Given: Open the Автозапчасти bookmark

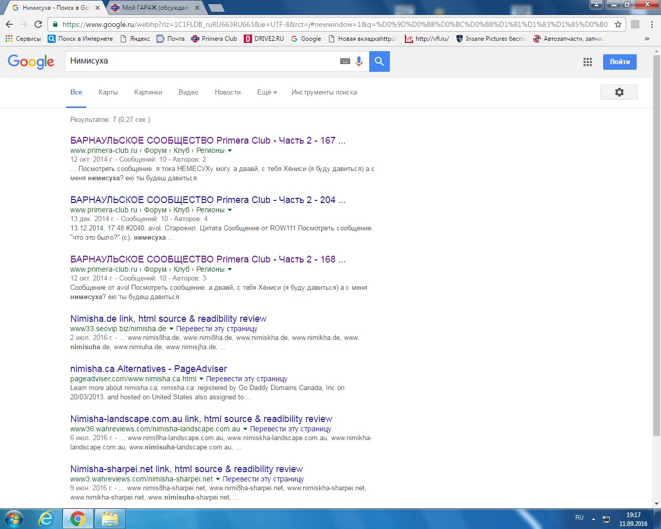Looking at the screenshot, I should (x=568, y=39).
